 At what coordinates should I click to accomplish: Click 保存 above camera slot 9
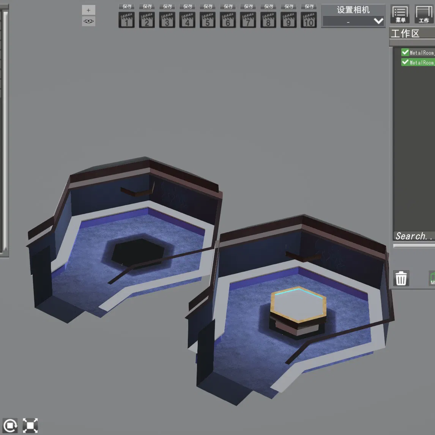coord(288,7)
